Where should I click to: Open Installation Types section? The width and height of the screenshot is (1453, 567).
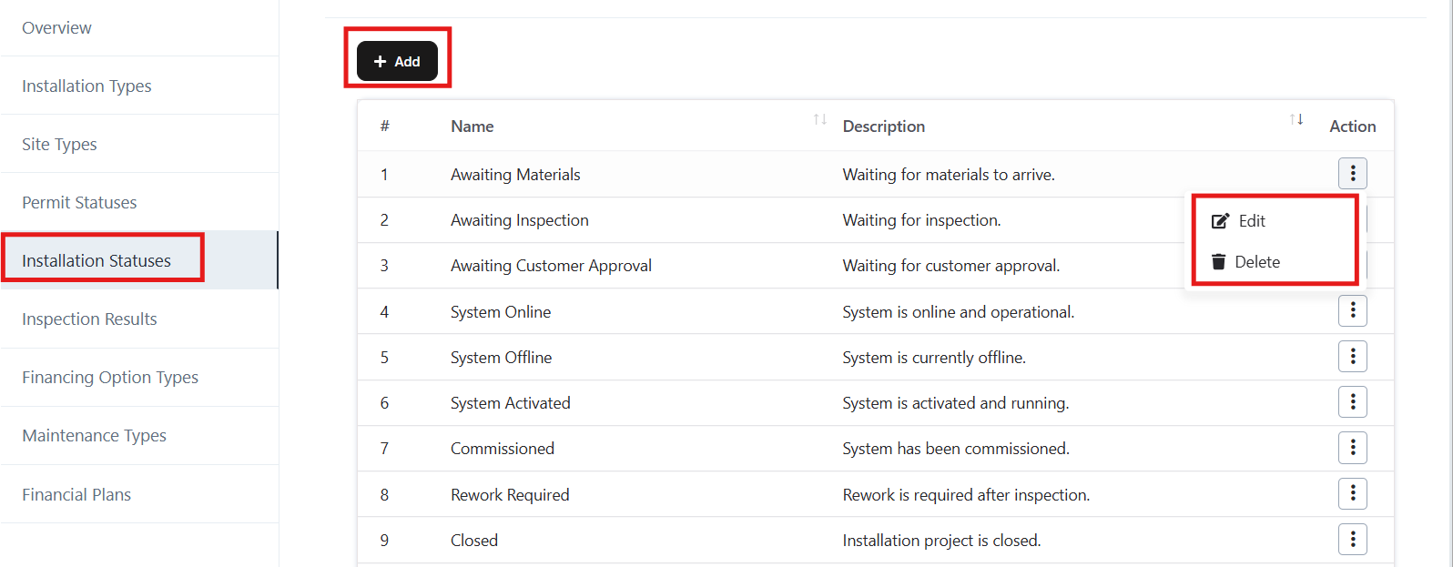pos(86,86)
